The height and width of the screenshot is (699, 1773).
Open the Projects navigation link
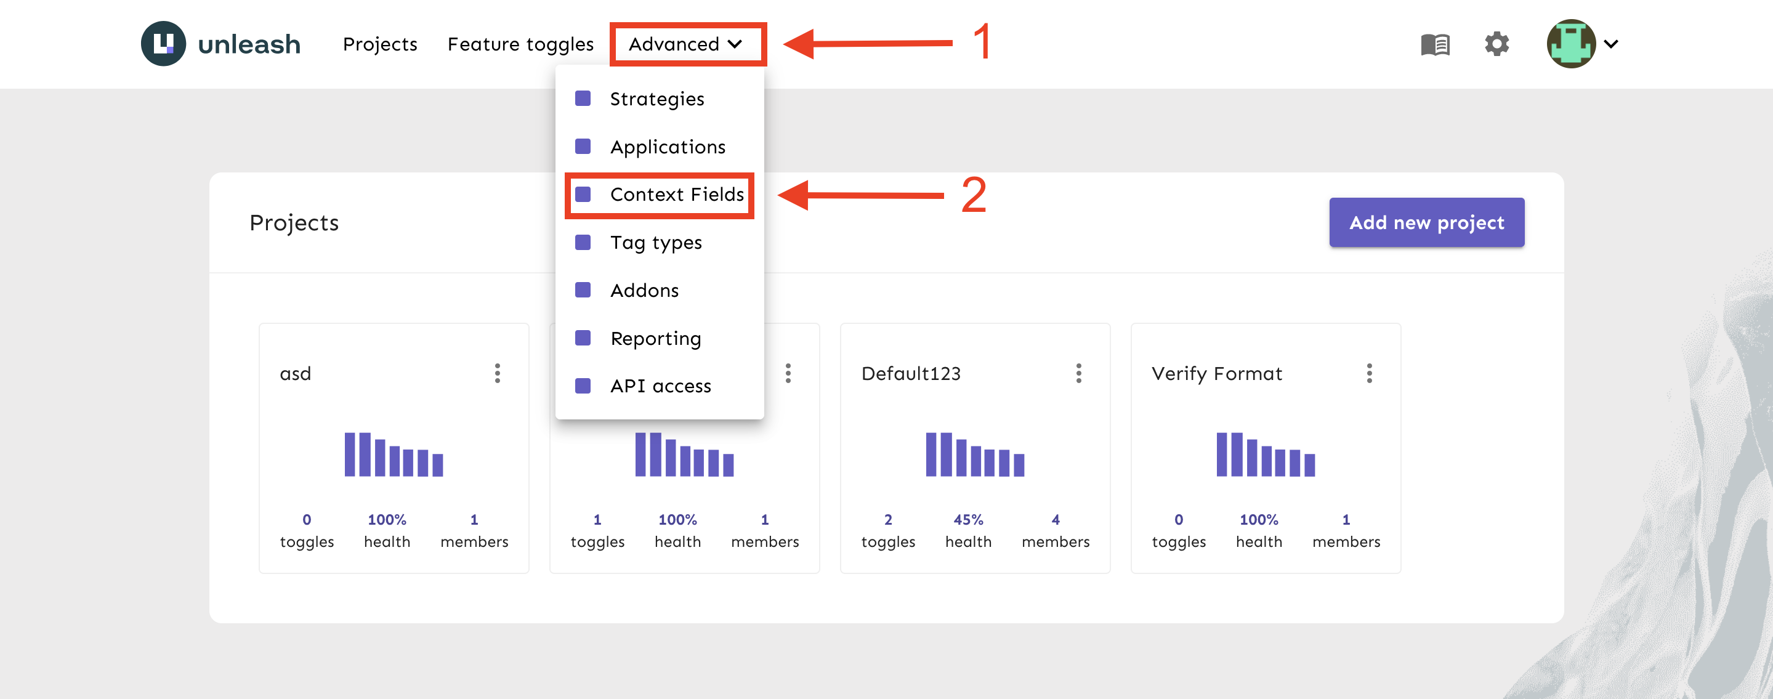pos(380,44)
